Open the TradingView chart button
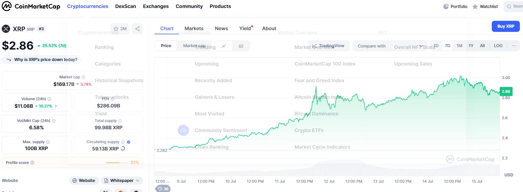Screen dimensions: 523x192 [x=329, y=46]
